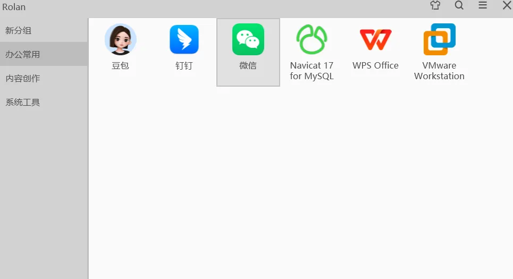Open VMware Workstation icon
Image resolution: width=513 pixels, height=279 pixels.
[x=440, y=39]
